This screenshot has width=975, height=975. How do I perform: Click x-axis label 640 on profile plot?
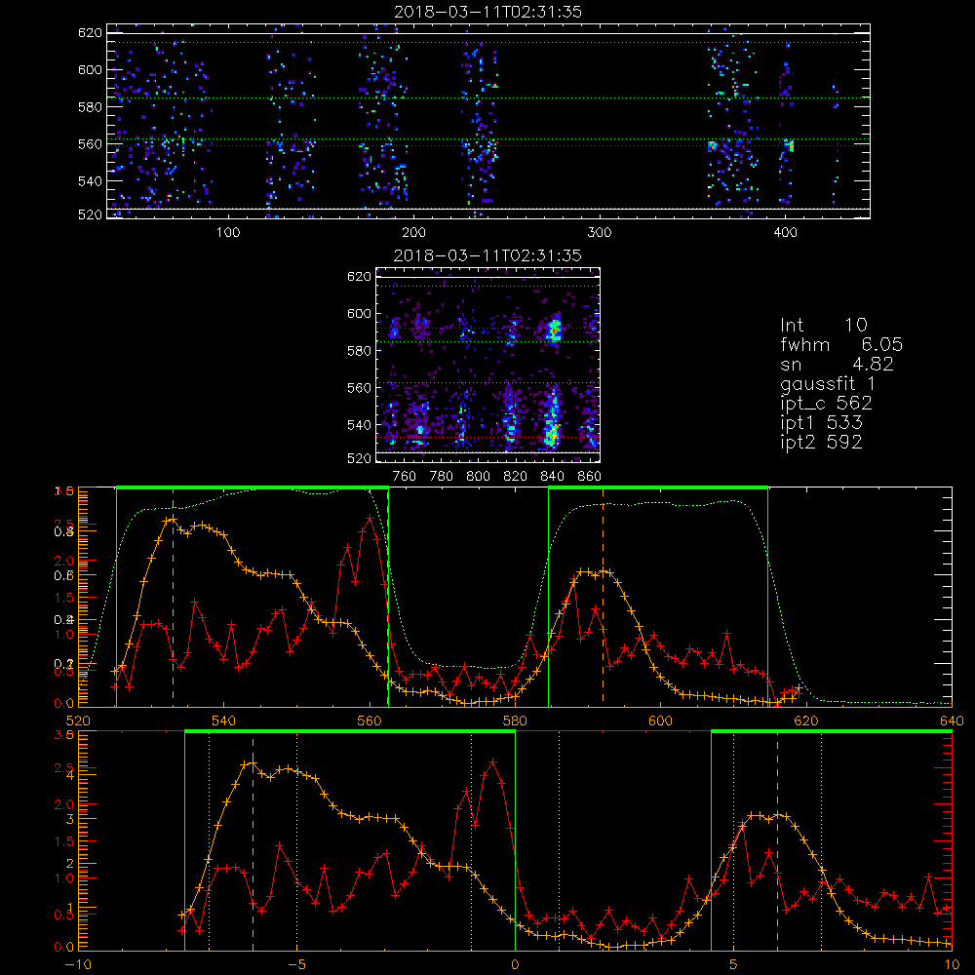[952, 721]
